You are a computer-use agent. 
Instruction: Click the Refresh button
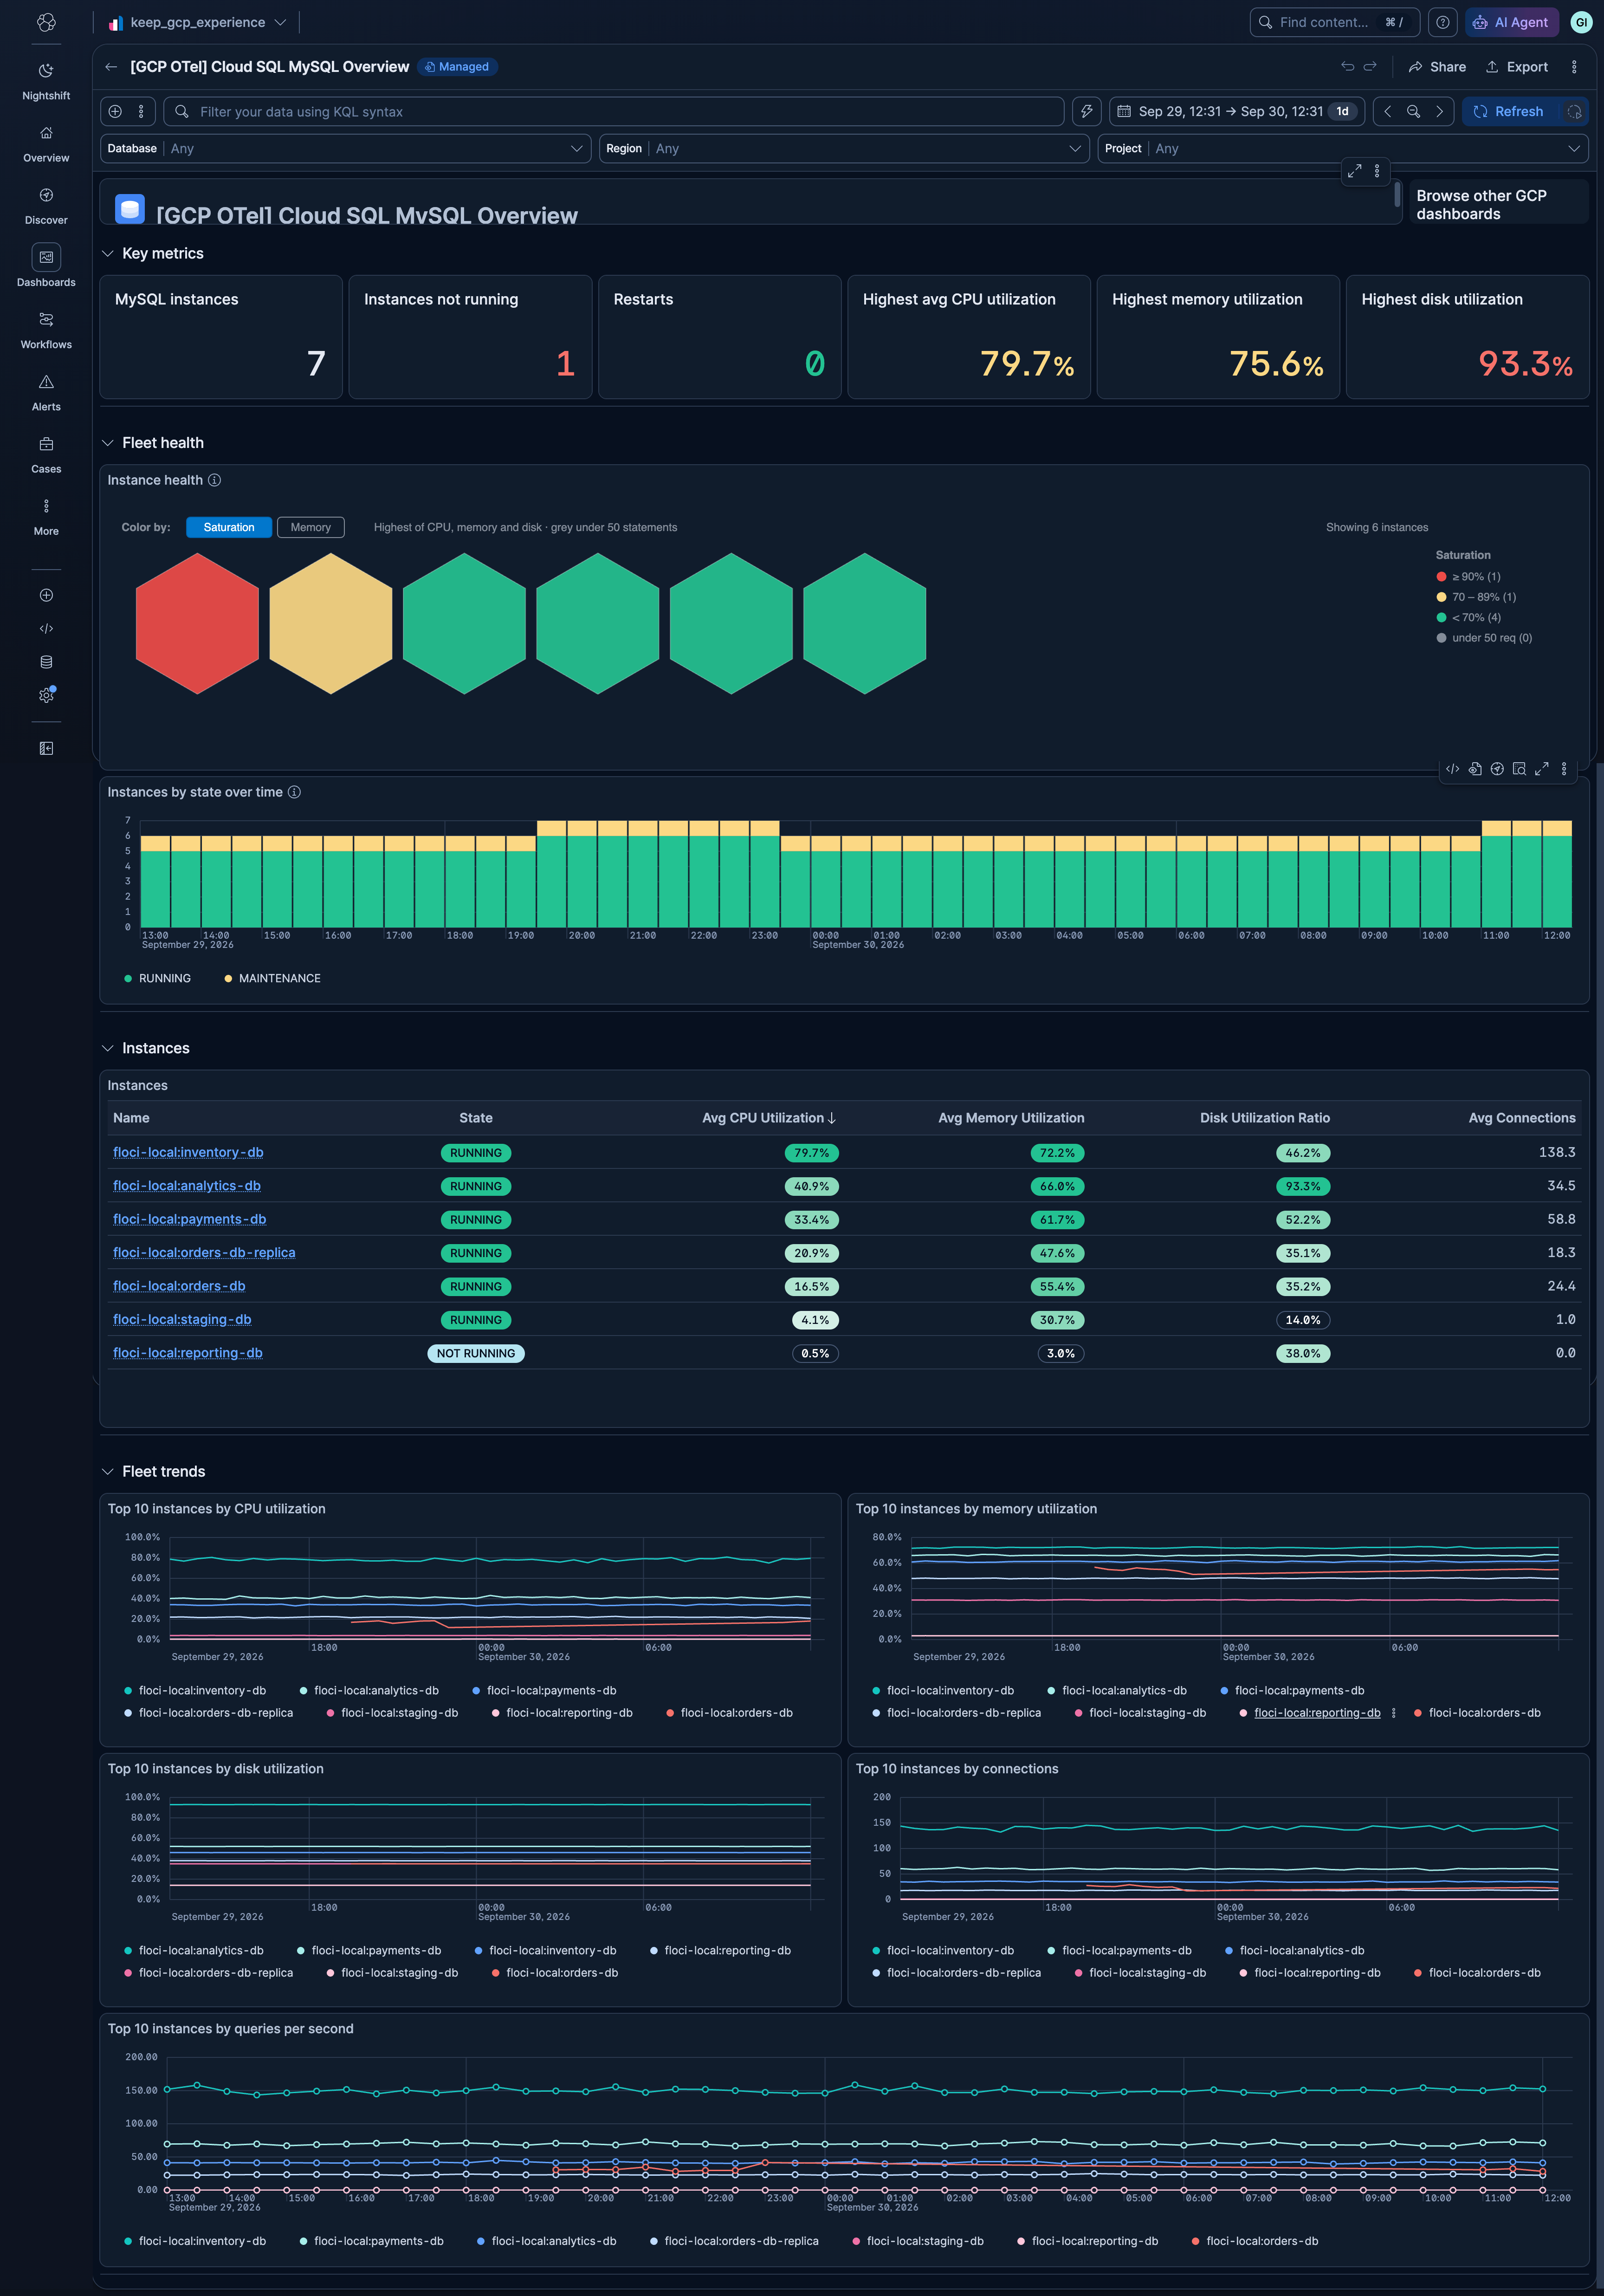point(1509,111)
